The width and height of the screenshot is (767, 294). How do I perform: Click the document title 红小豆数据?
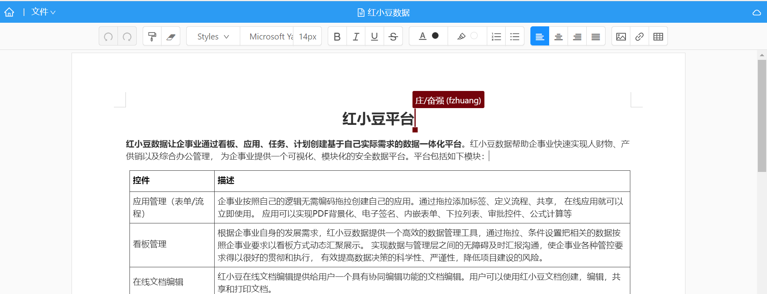[x=388, y=13]
